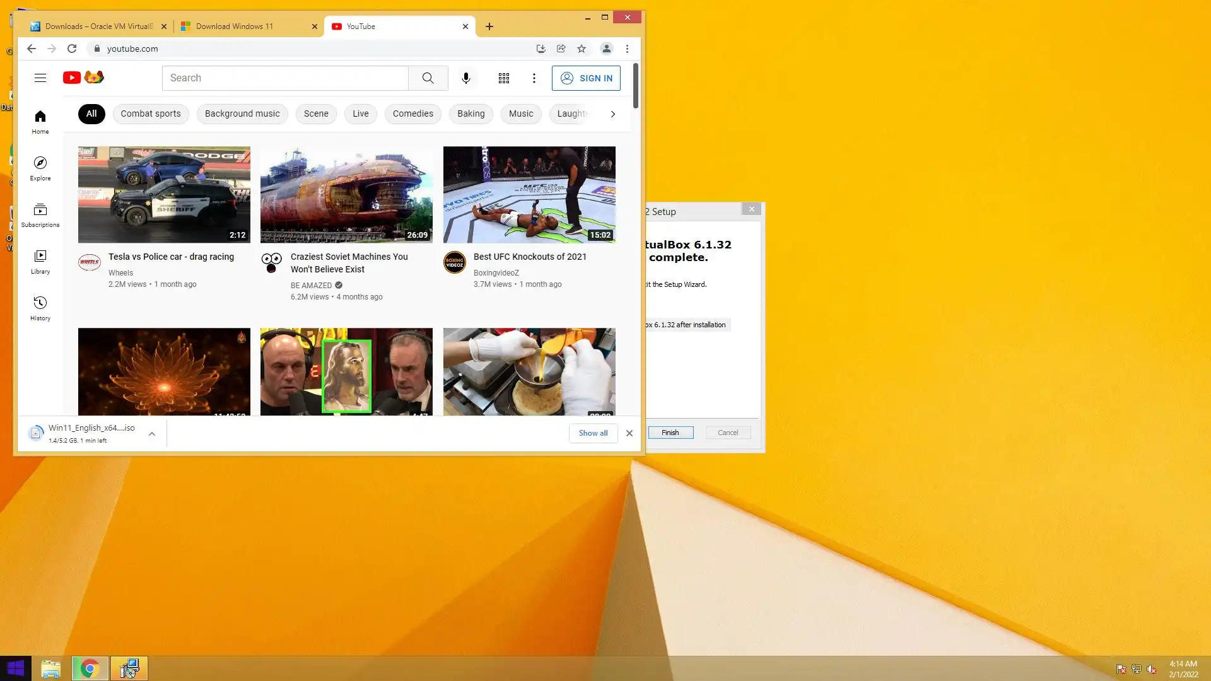Click the SIGN IN button
1211x681 pixels.
click(x=586, y=78)
